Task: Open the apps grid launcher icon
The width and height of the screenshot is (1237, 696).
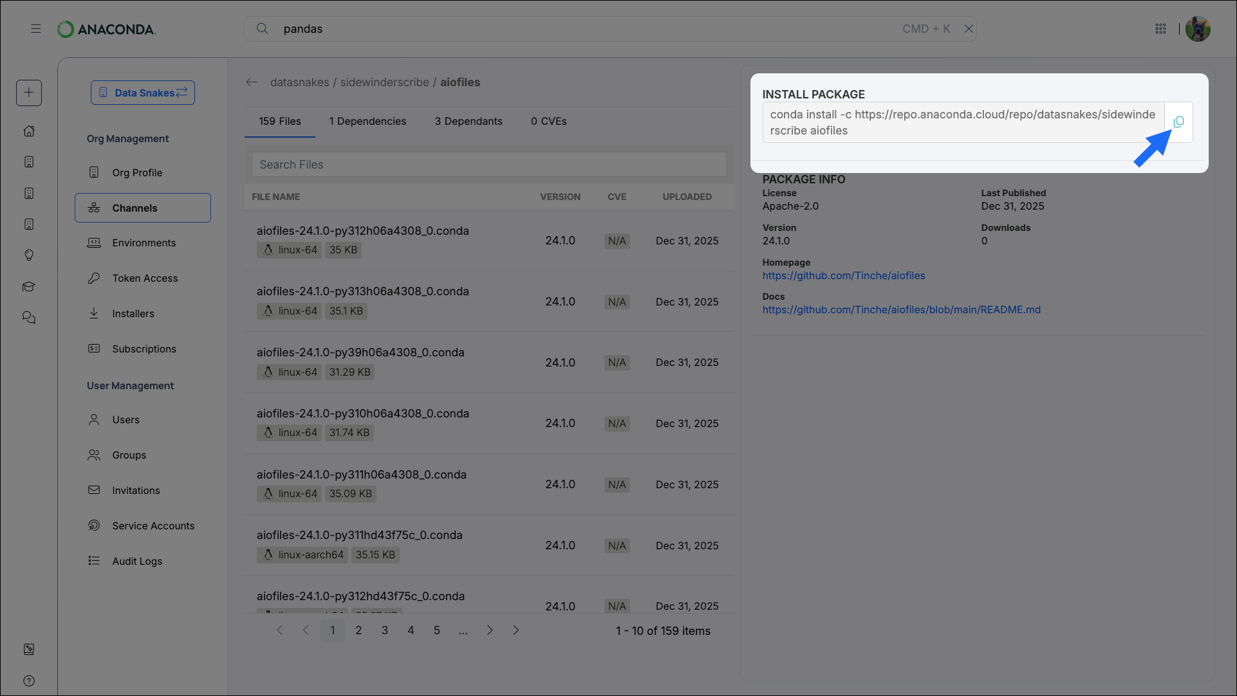Action: (x=1160, y=29)
